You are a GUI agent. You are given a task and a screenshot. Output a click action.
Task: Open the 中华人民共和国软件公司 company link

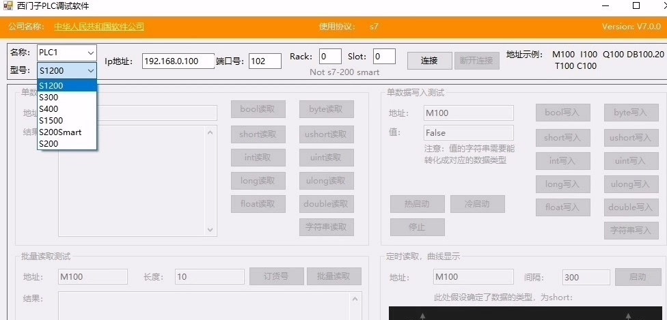99,27
